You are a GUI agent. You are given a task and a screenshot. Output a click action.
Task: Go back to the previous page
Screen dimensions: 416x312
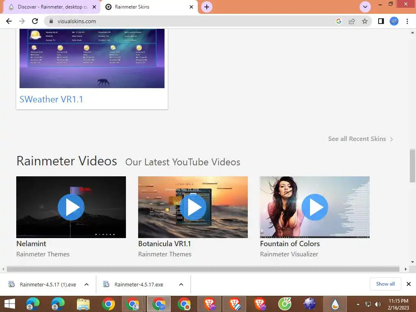(x=9, y=21)
